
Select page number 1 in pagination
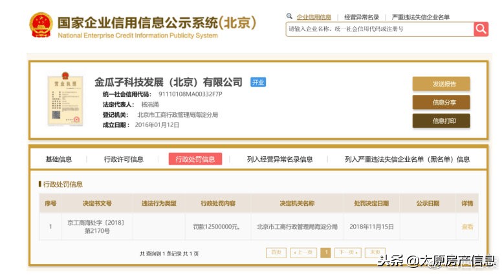(x=325, y=252)
